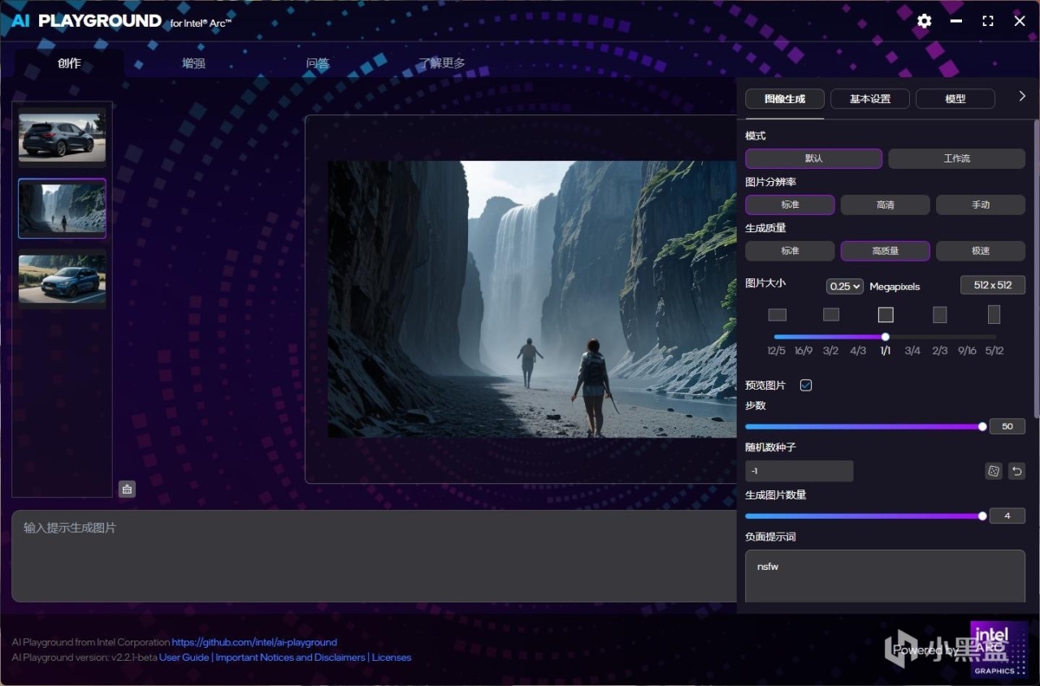Open the 图像生成 settings tab
This screenshot has height=686, width=1040.
[x=785, y=99]
